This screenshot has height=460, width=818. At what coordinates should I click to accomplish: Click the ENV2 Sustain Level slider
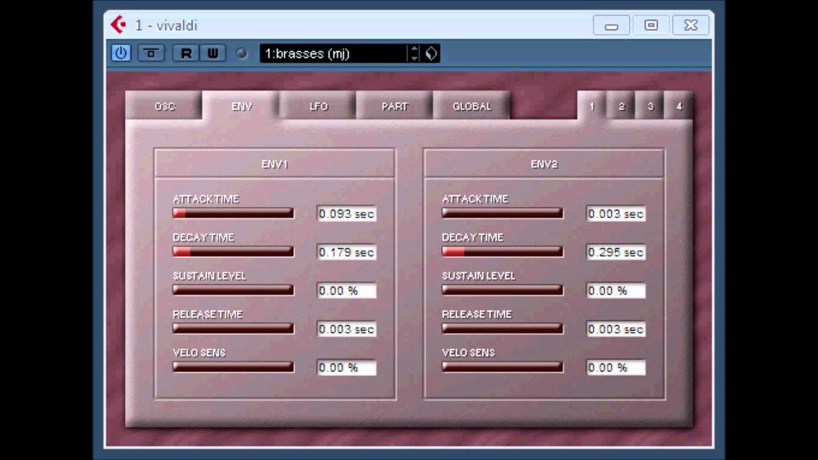(502, 290)
